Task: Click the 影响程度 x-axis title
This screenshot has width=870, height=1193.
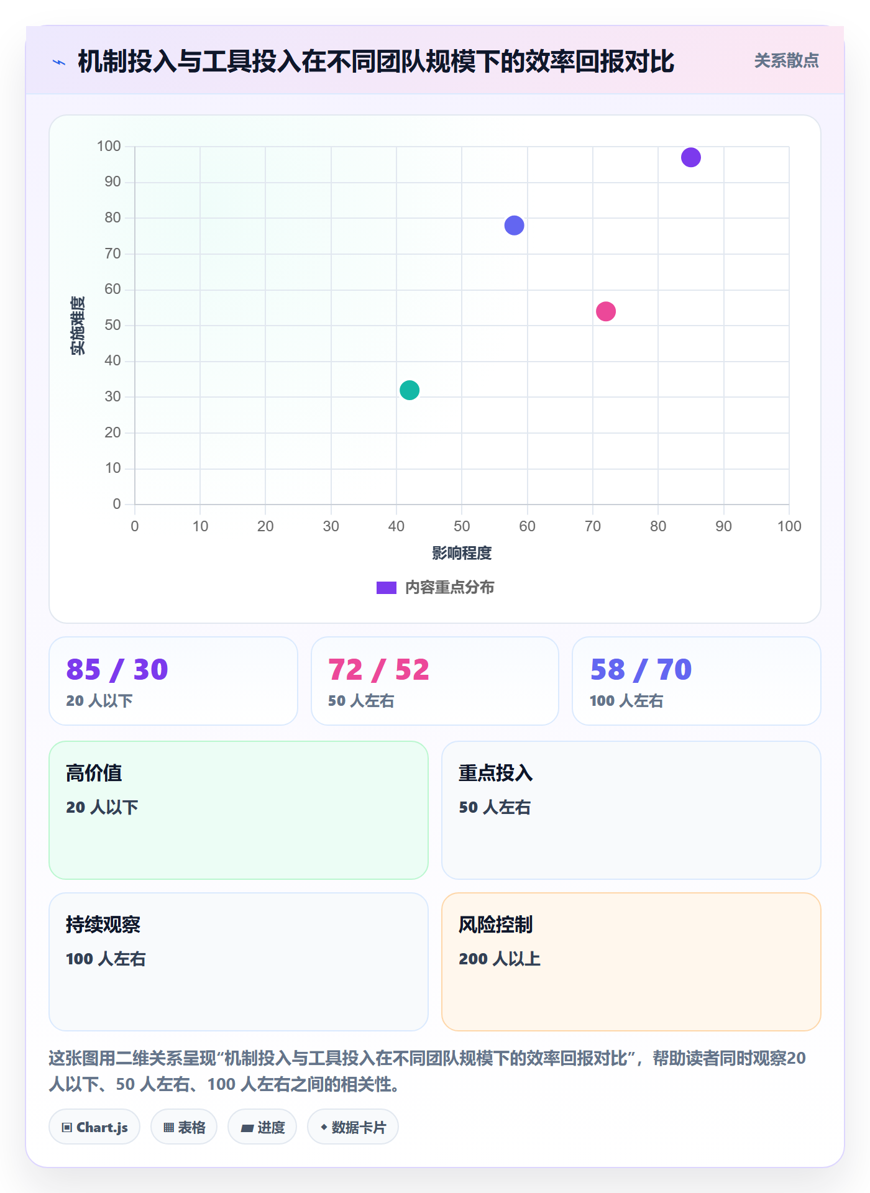Action: pos(462,553)
